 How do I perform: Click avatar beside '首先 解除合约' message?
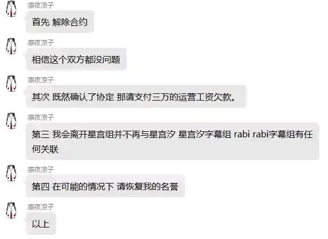click(11, 9)
